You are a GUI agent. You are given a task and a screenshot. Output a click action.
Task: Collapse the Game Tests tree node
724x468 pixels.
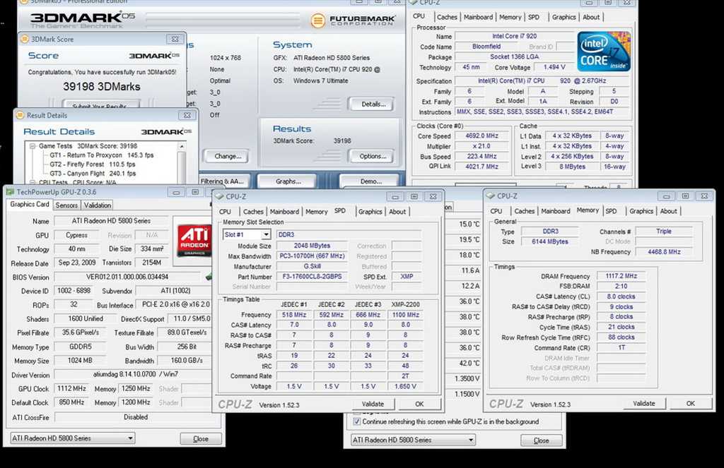(33, 146)
